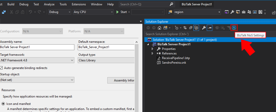Click the Collapse All icon in Solution Explorer
Image resolution: width=276 pixels, height=112 pixels.
click(191, 28)
